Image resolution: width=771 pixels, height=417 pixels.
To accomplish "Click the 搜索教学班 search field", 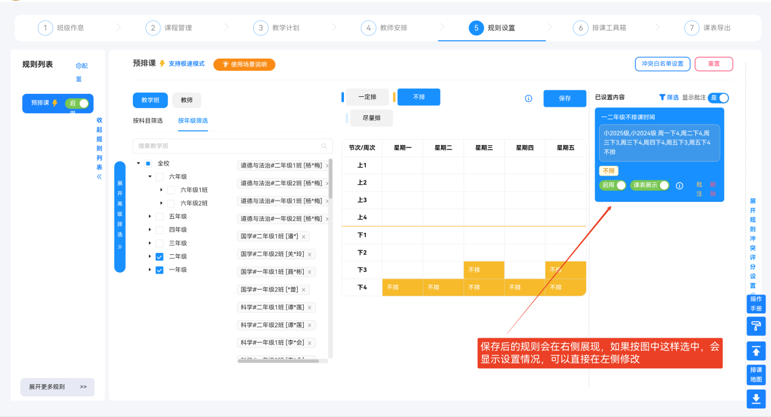I will [232, 146].
